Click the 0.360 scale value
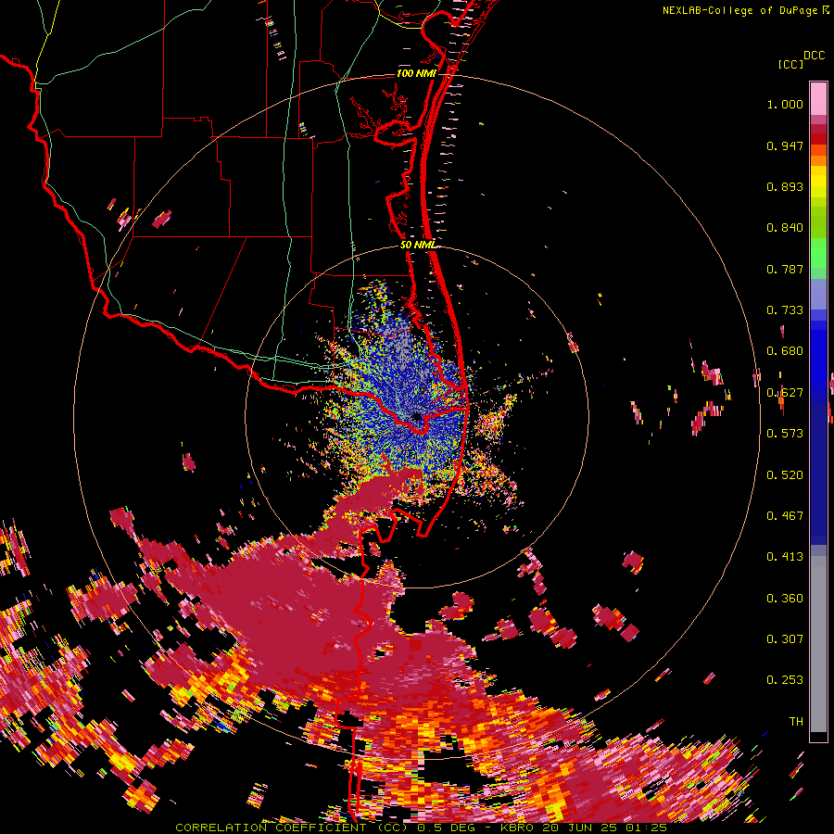834x834 pixels. pos(785,599)
